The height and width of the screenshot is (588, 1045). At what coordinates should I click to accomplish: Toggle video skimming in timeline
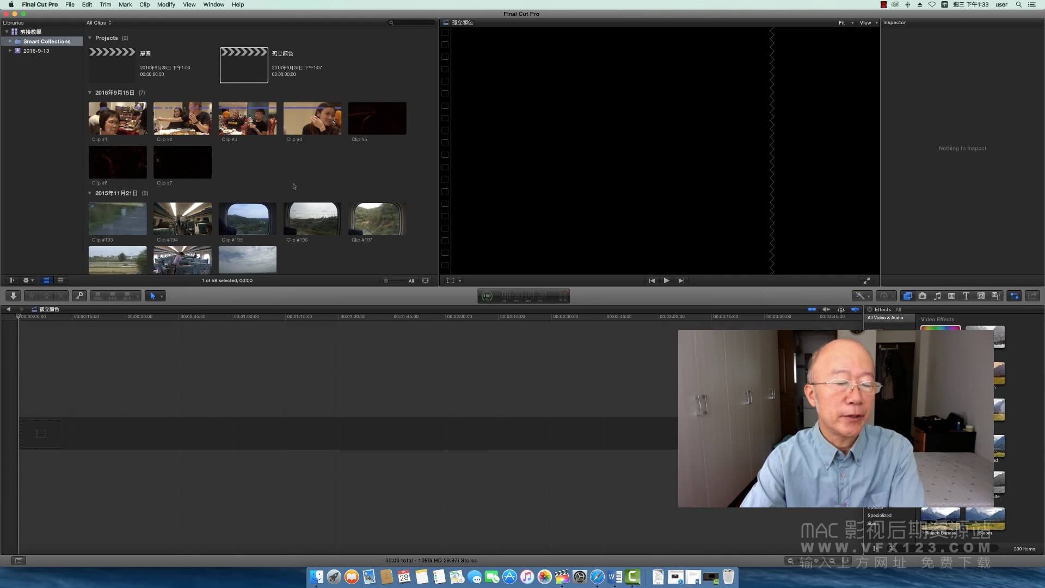pos(812,309)
